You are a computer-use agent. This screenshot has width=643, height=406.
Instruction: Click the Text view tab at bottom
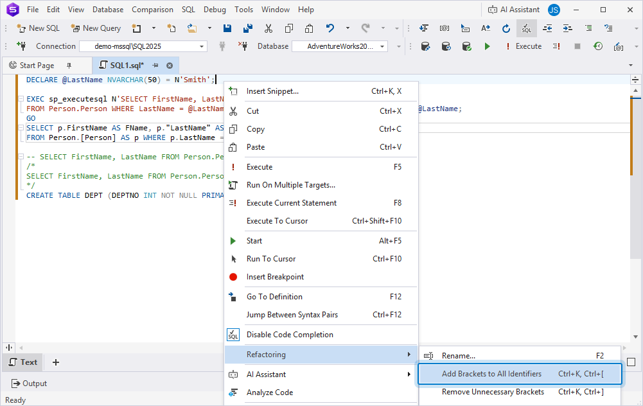[x=23, y=362]
